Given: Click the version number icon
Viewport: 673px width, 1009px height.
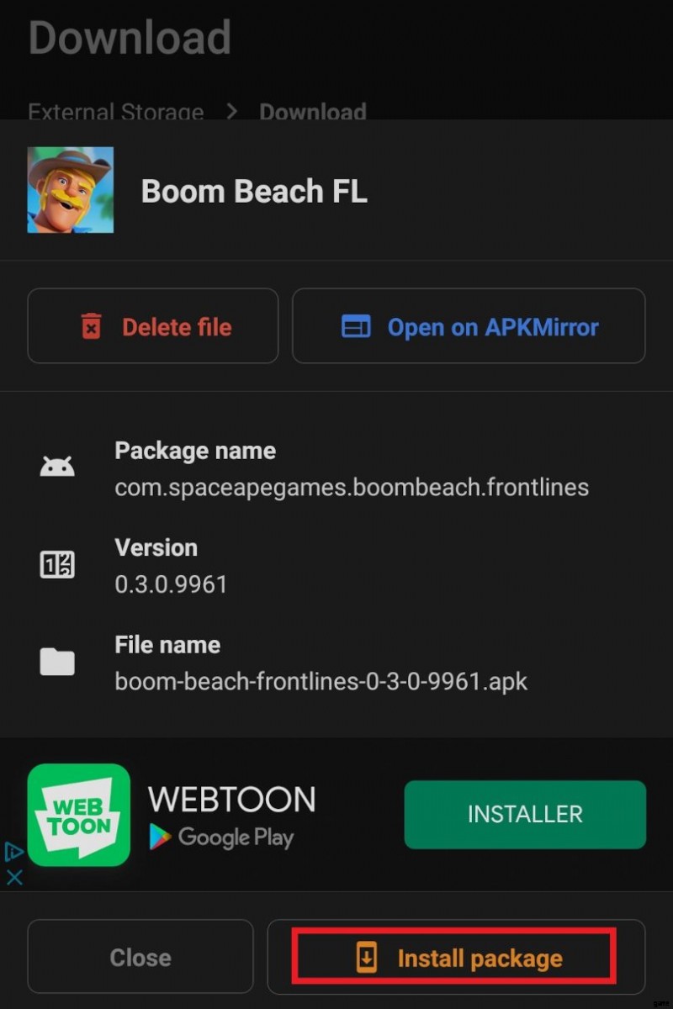Looking at the screenshot, I should pos(57,564).
